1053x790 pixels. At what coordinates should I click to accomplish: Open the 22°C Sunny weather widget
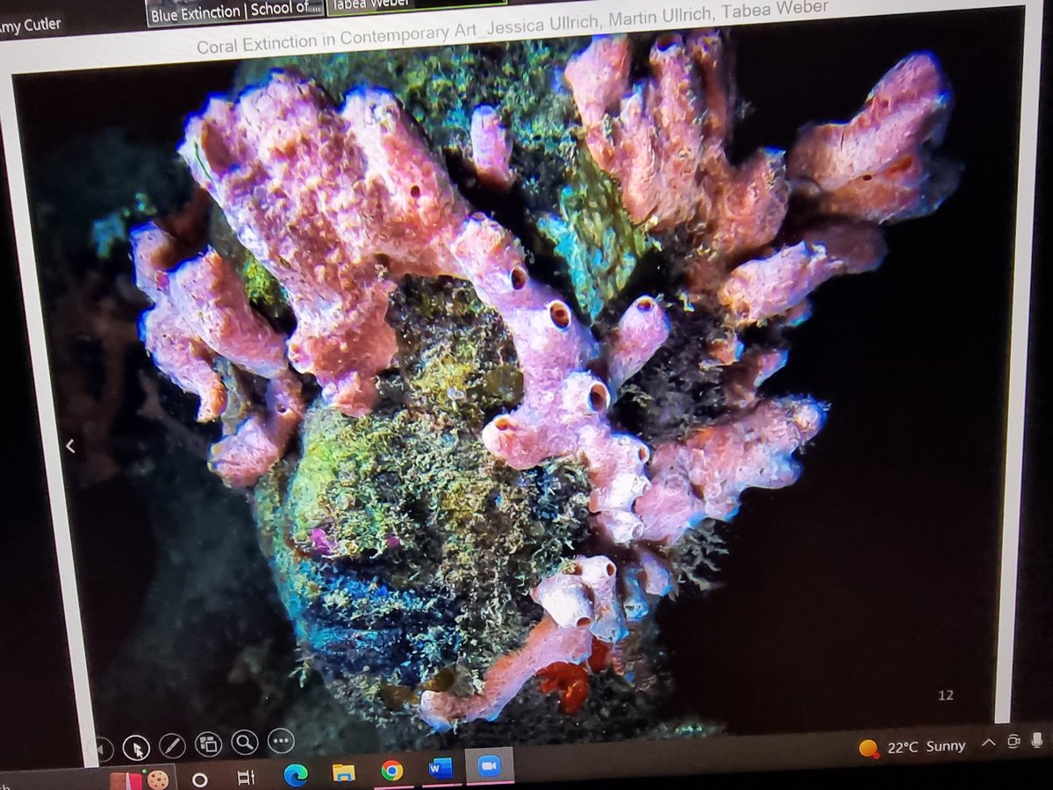(913, 748)
